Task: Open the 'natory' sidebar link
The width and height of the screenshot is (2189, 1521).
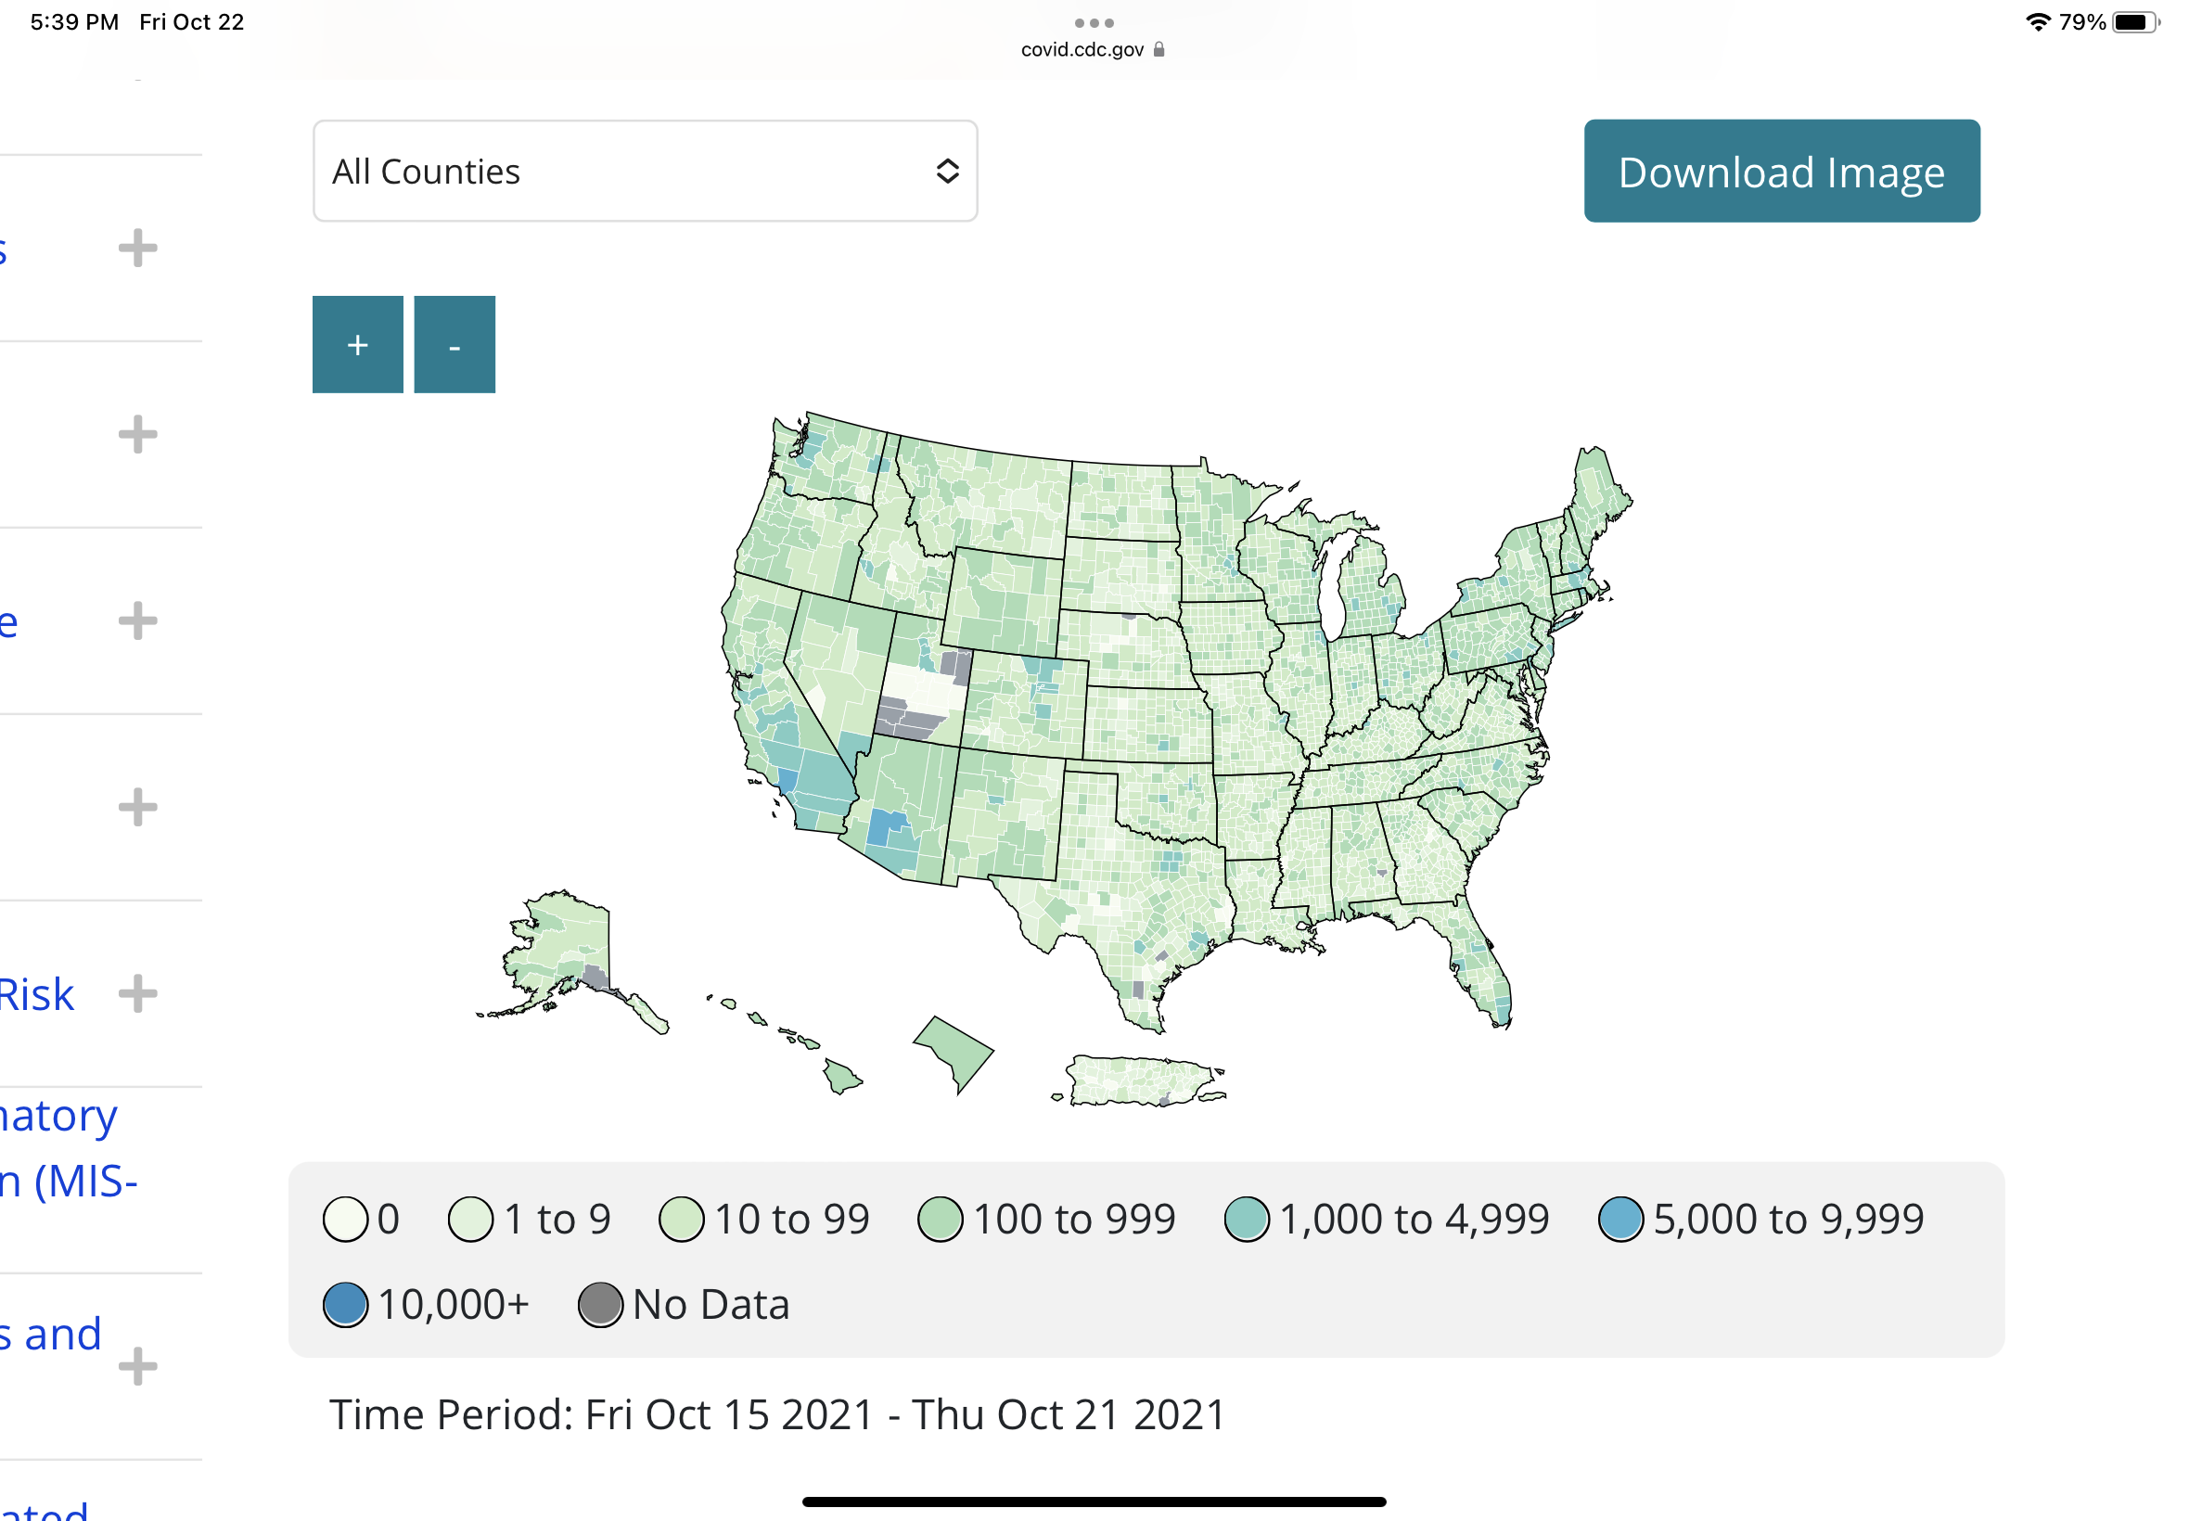Action: (x=59, y=1116)
